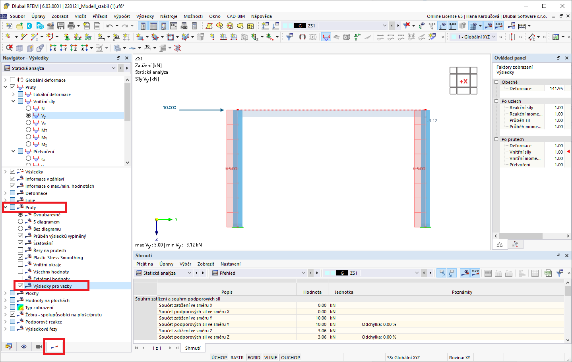The image size is (572, 362).
Task: Click the new model toolbar icon
Action: (9, 26)
